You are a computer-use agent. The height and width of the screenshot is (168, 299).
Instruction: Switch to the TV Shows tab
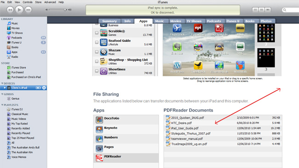coord(194,21)
